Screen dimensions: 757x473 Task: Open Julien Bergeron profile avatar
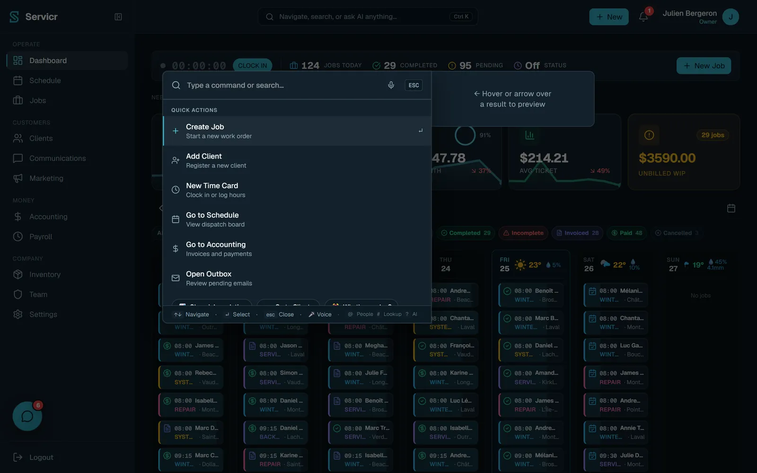click(731, 17)
